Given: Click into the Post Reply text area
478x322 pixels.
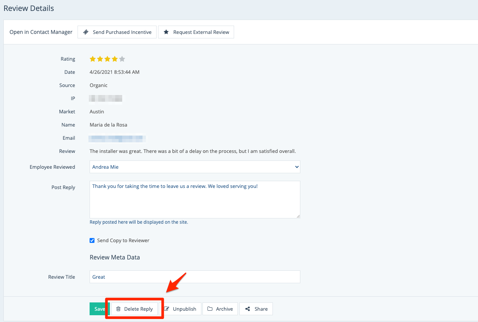Looking at the screenshot, I should (195, 200).
